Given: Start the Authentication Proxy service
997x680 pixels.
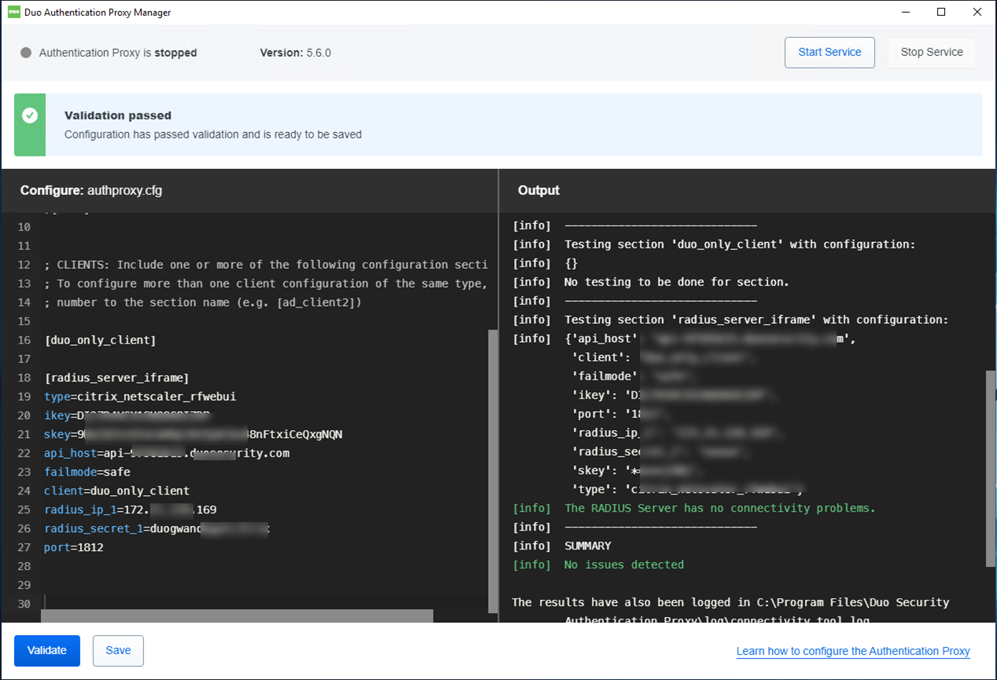Looking at the screenshot, I should click(829, 53).
